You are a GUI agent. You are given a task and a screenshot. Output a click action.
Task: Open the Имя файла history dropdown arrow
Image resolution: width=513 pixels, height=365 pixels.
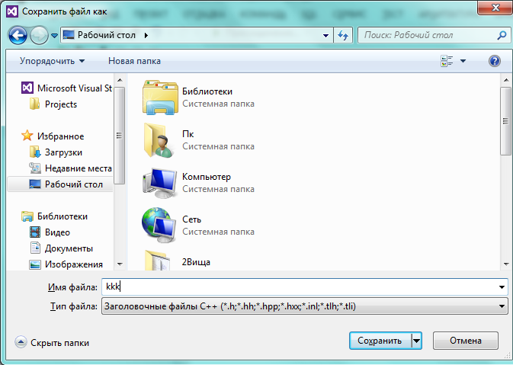[502, 287]
